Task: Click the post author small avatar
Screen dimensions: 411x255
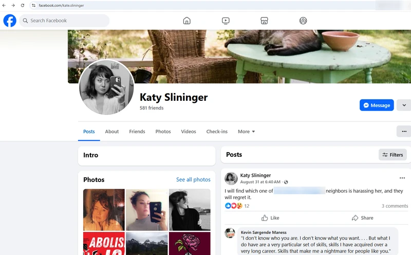Action: click(231, 178)
